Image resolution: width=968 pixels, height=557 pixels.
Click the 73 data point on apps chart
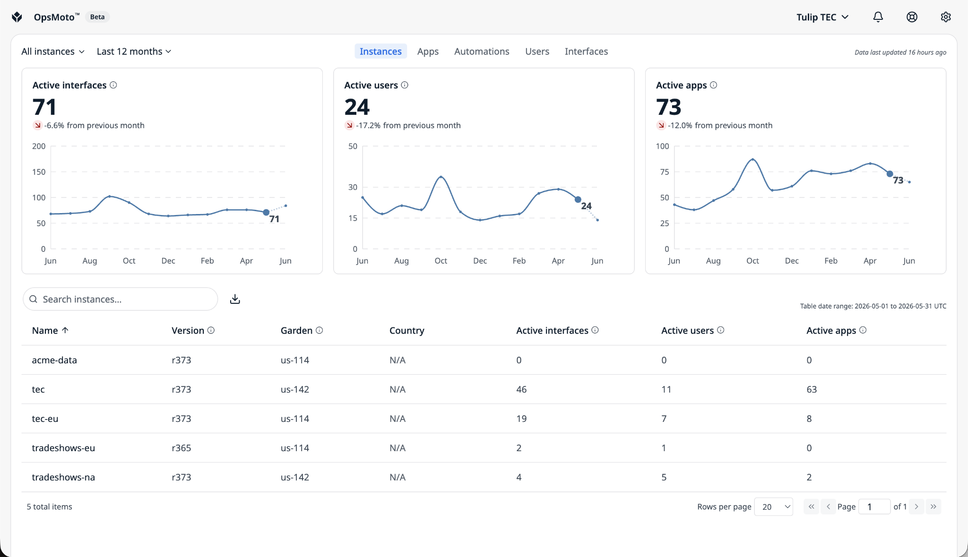click(x=890, y=174)
